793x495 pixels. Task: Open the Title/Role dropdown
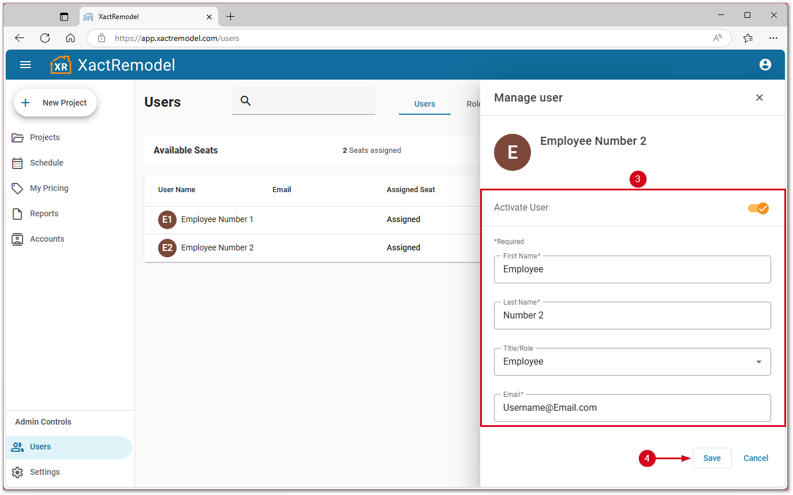click(633, 362)
